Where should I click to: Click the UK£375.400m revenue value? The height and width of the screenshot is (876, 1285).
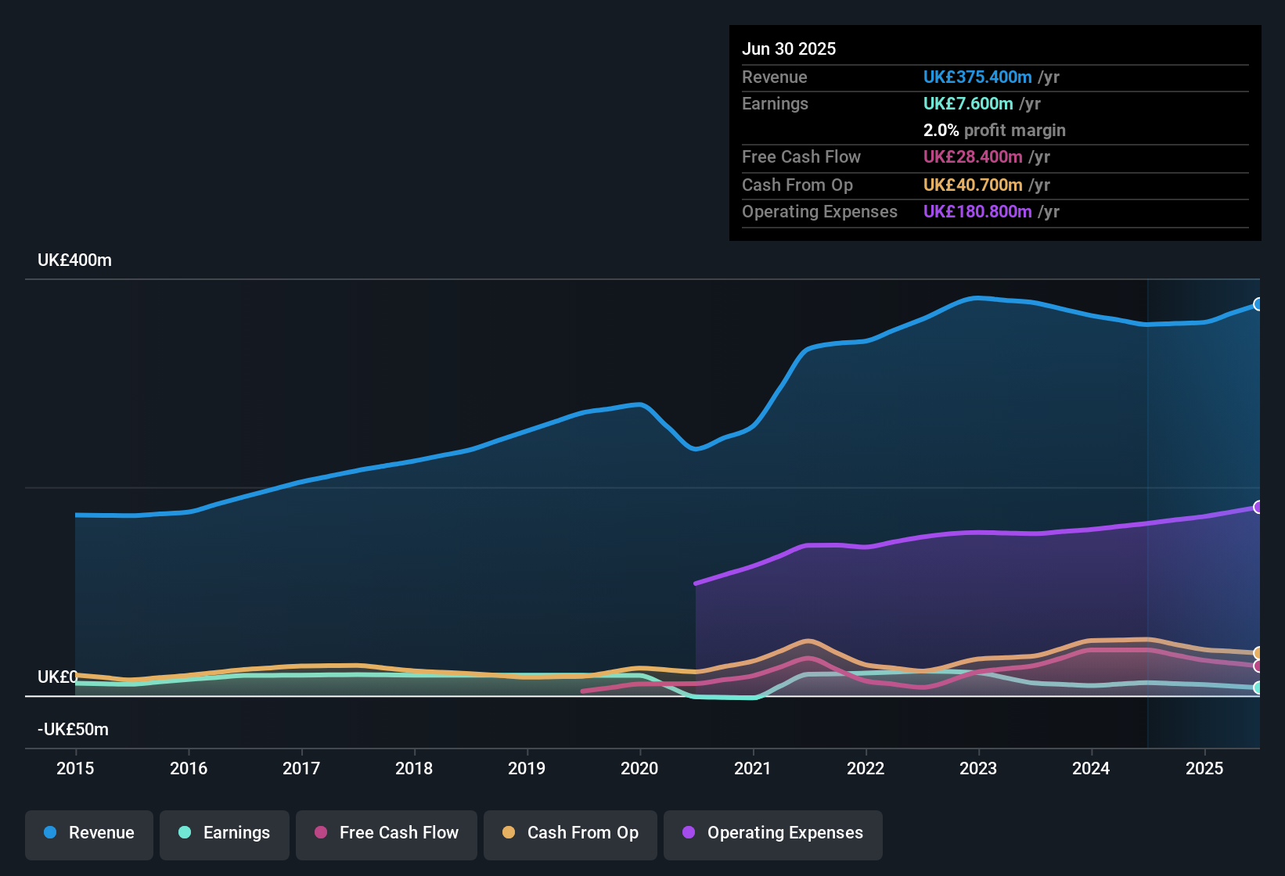(x=977, y=77)
